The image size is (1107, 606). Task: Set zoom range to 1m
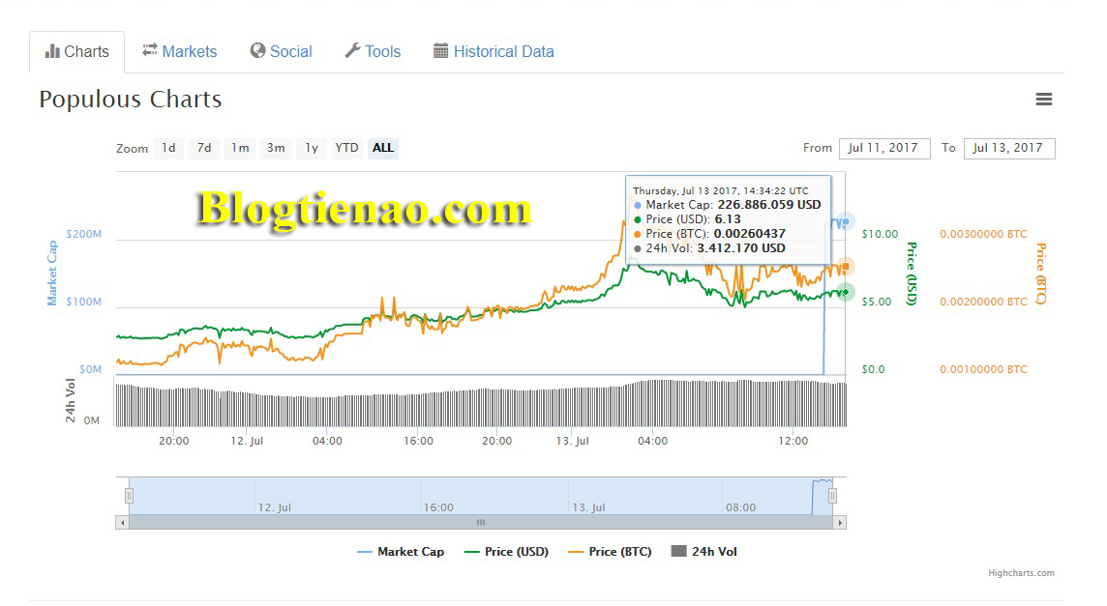pos(240,148)
